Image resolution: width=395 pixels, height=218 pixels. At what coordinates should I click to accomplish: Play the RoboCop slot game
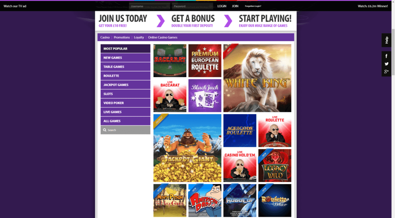point(240,200)
